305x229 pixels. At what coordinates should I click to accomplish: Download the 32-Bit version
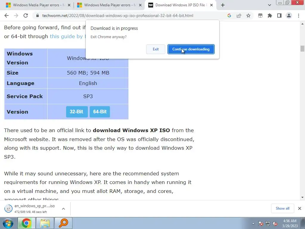coord(77,112)
